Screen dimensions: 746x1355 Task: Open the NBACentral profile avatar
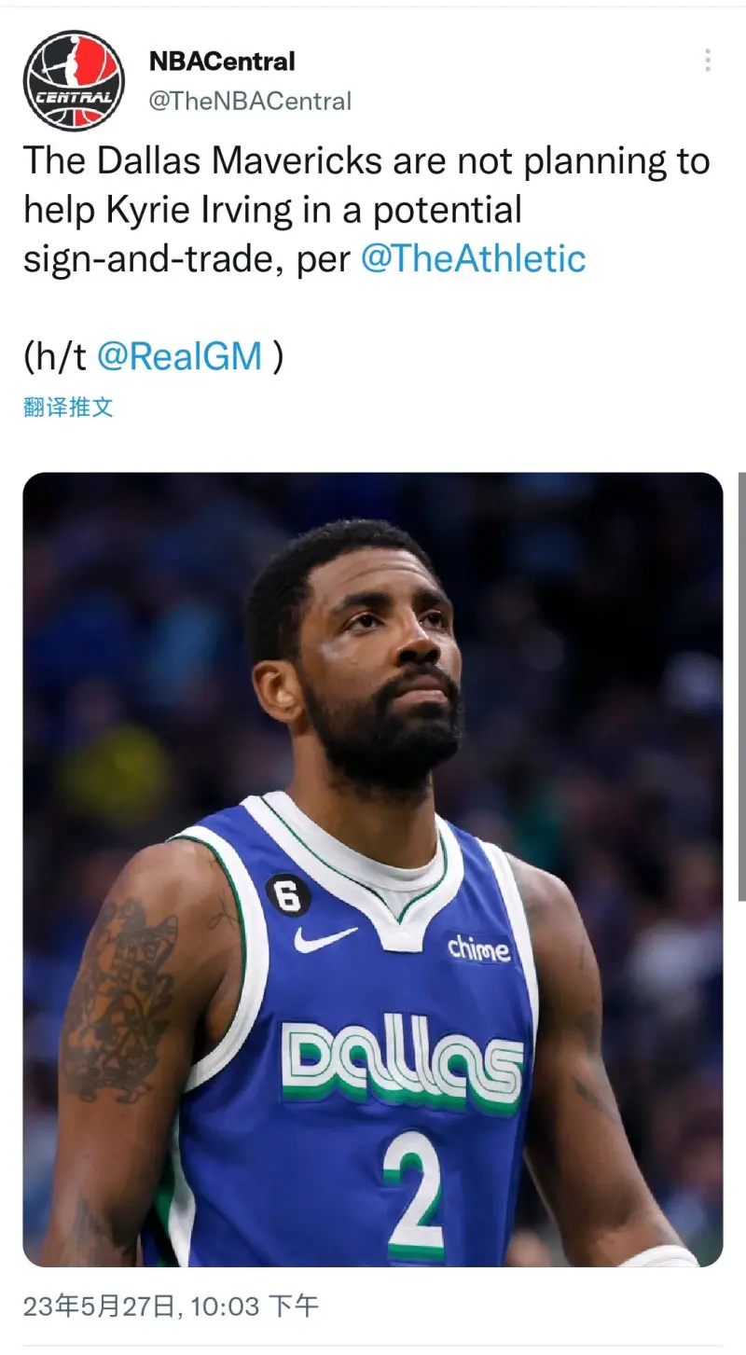74,80
